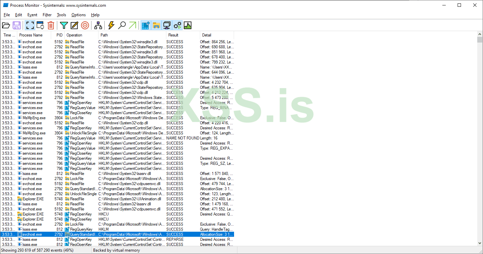The height and width of the screenshot is (254, 483).
Task: Click the 'Showing 293 619 of 587 290 events' status
Action: 37,250
